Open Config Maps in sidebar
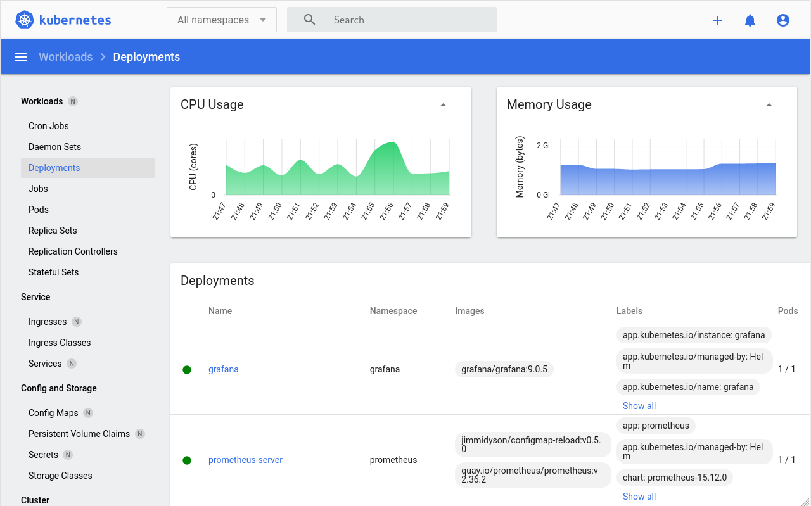This screenshot has height=506, width=811. point(53,413)
